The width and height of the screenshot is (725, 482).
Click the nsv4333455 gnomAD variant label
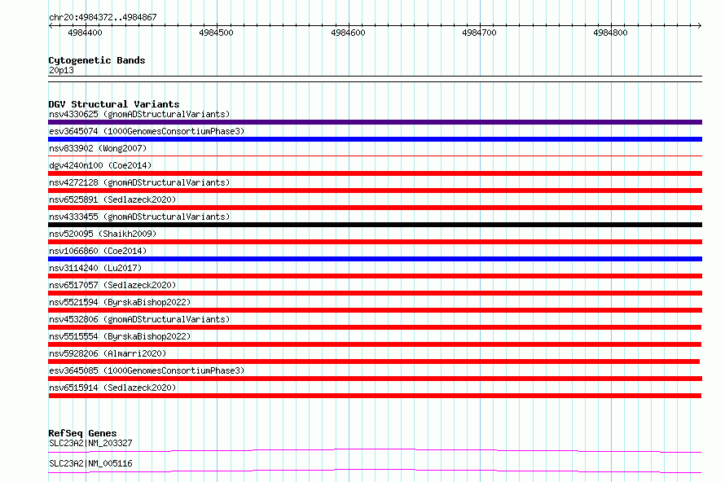tap(139, 217)
